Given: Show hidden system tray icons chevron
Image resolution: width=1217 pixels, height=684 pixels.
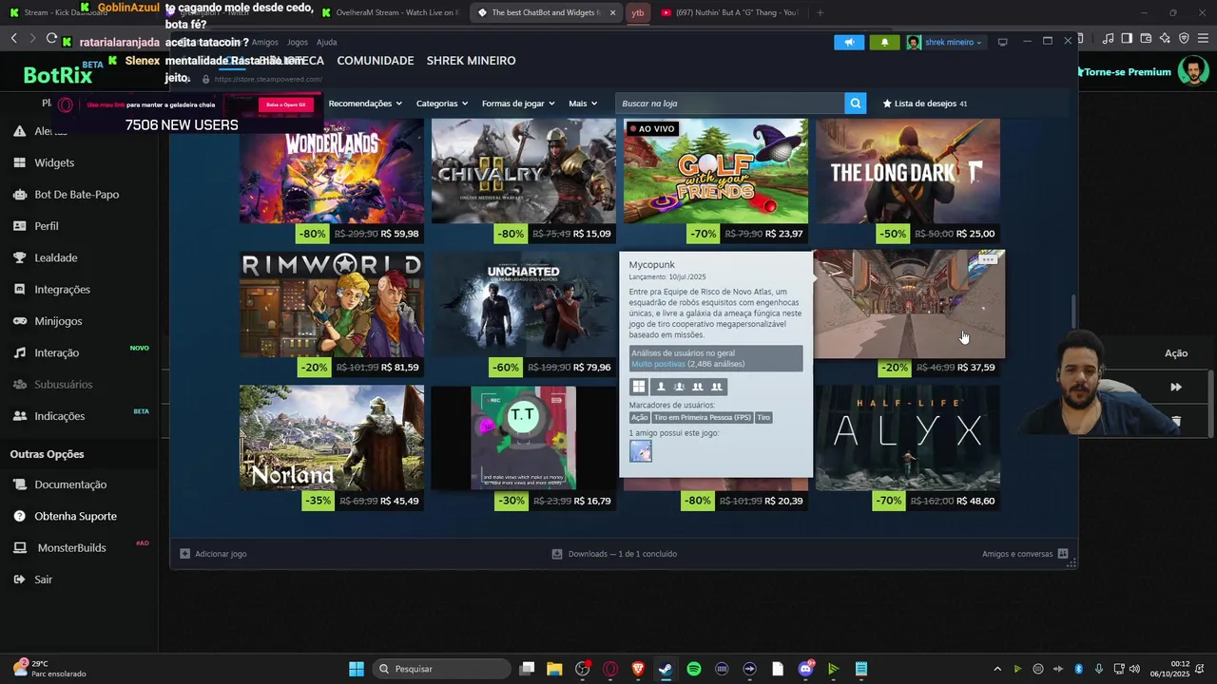Looking at the screenshot, I should (x=997, y=669).
